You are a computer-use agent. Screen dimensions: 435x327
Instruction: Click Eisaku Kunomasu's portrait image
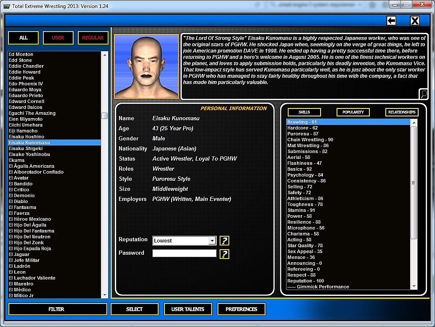point(146,66)
